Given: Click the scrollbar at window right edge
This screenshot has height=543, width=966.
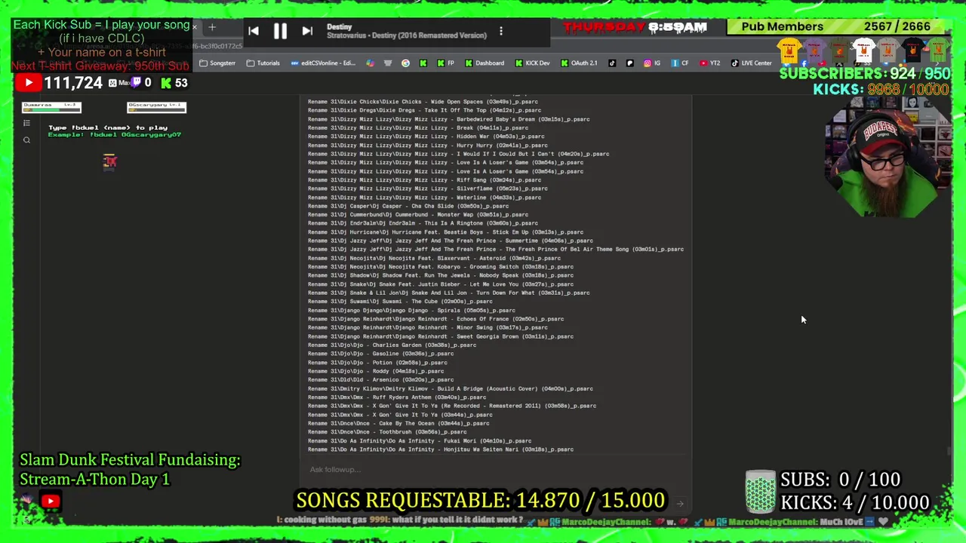Looking at the screenshot, I should [x=949, y=452].
